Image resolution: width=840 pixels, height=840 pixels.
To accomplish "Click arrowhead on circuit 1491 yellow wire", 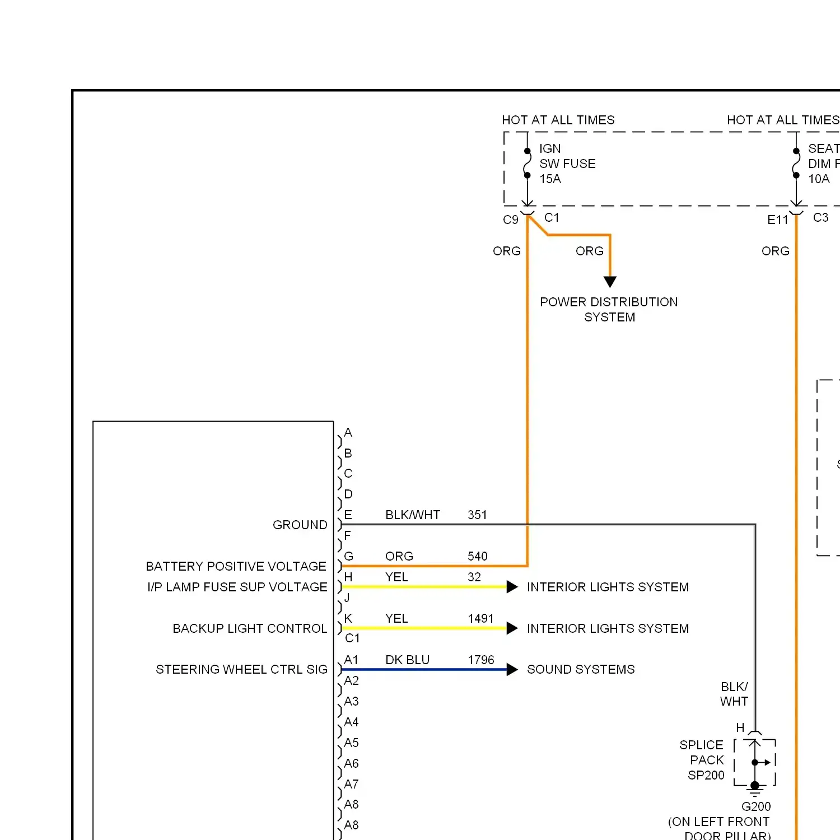I will click(x=512, y=628).
